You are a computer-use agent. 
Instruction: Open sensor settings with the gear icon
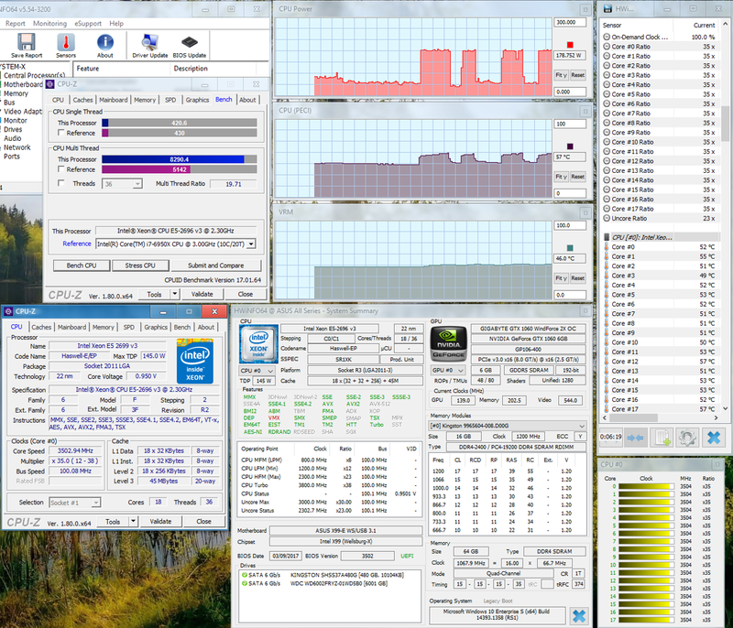coord(687,438)
